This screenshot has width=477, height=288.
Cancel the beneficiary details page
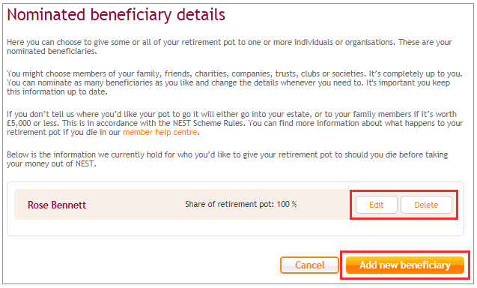point(309,265)
